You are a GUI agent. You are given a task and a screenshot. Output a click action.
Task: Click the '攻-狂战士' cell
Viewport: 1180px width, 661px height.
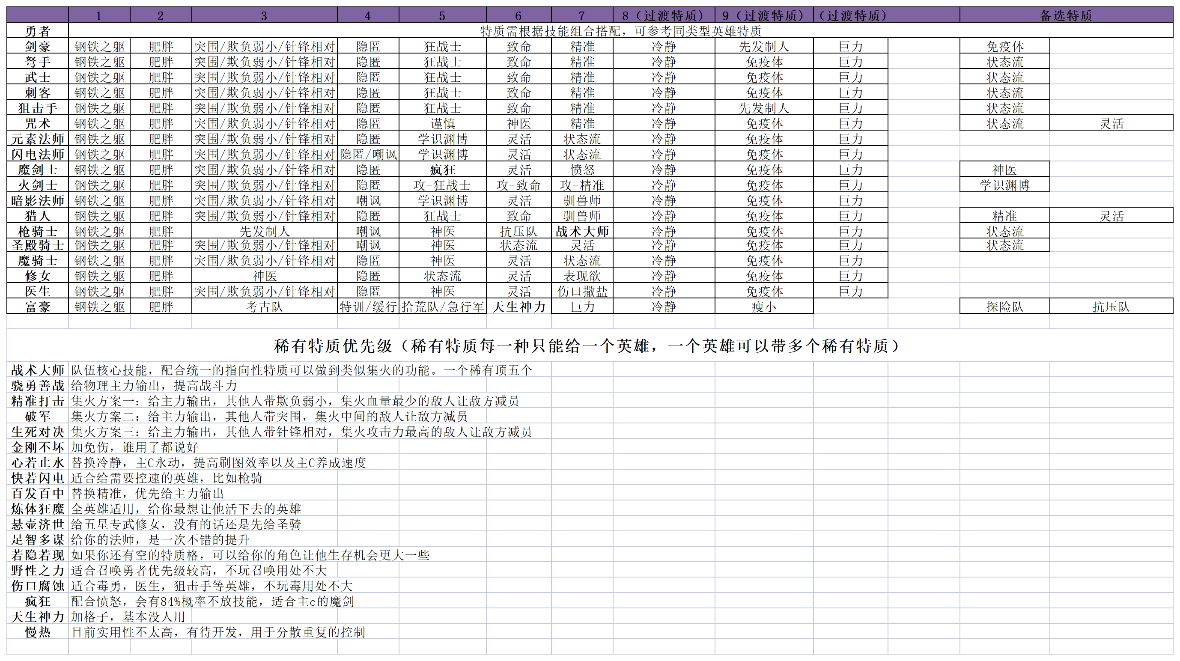point(443,185)
